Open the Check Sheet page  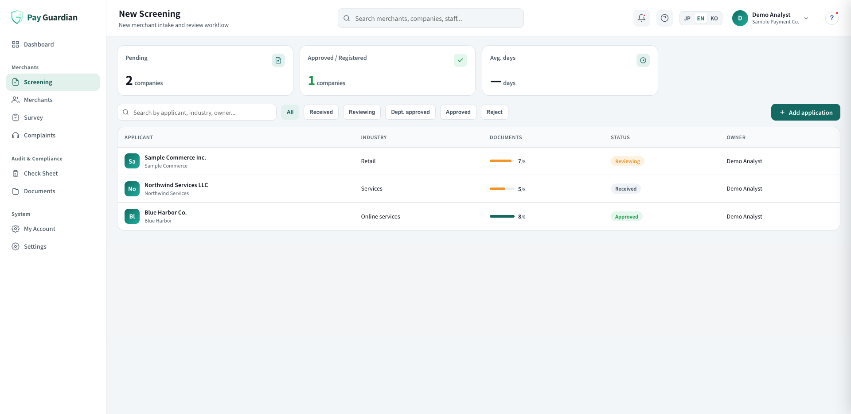(53, 173)
